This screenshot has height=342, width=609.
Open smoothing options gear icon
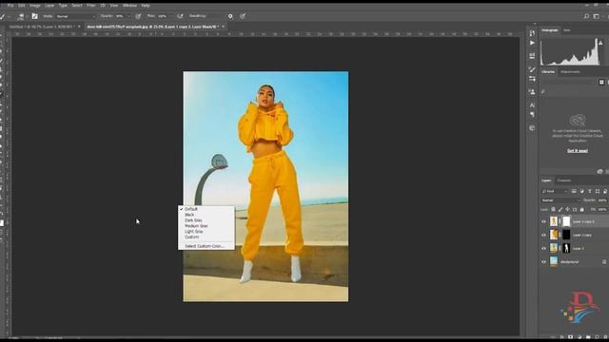230,16
